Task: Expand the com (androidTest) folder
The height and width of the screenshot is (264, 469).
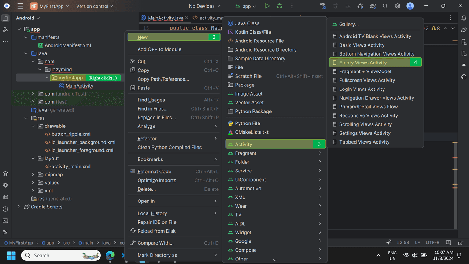Action: click(x=33, y=94)
